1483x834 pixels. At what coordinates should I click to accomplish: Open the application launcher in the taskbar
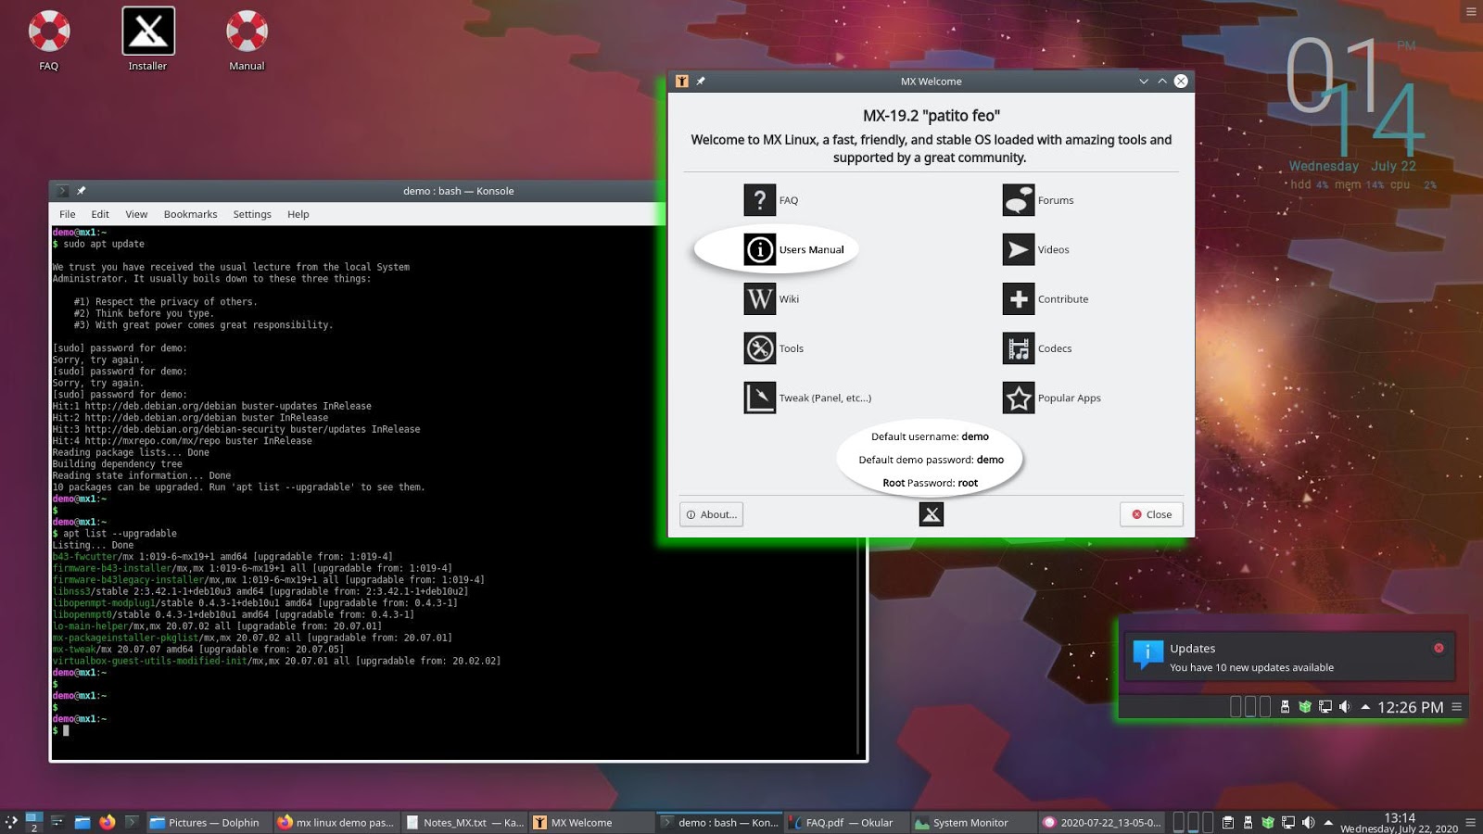pos(11,822)
